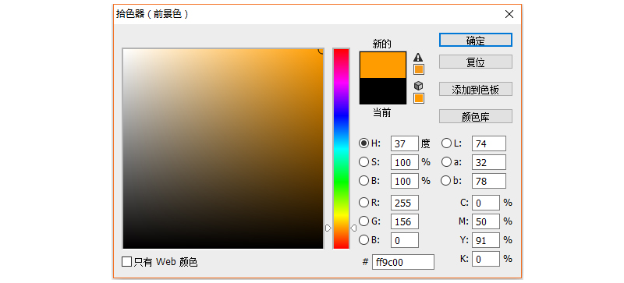Click the vertical hue spectrum slider
The width and height of the screenshot is (624, 283).
(x=341, y=148)
